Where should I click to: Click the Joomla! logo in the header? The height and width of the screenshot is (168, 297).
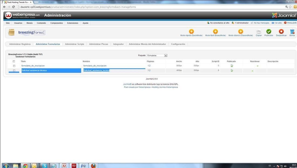coord(284,15)
